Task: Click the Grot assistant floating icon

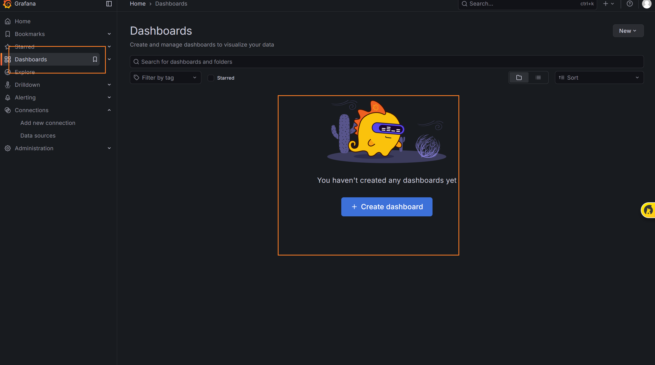Action: [x=648, y=210]
